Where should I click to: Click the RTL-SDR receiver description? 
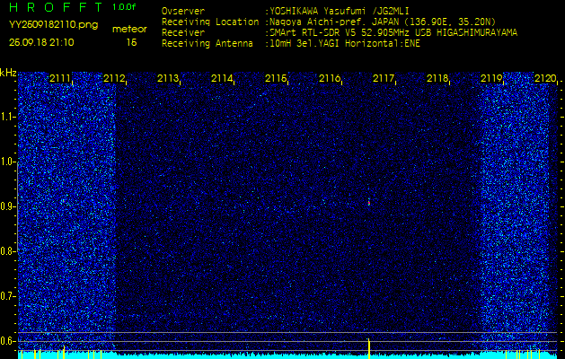pos(393,33)
